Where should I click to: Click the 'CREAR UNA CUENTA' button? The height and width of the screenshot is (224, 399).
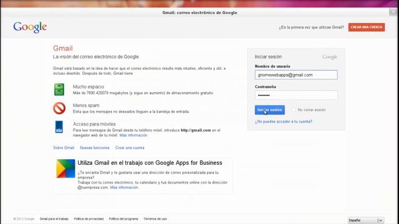pos(367,27)
